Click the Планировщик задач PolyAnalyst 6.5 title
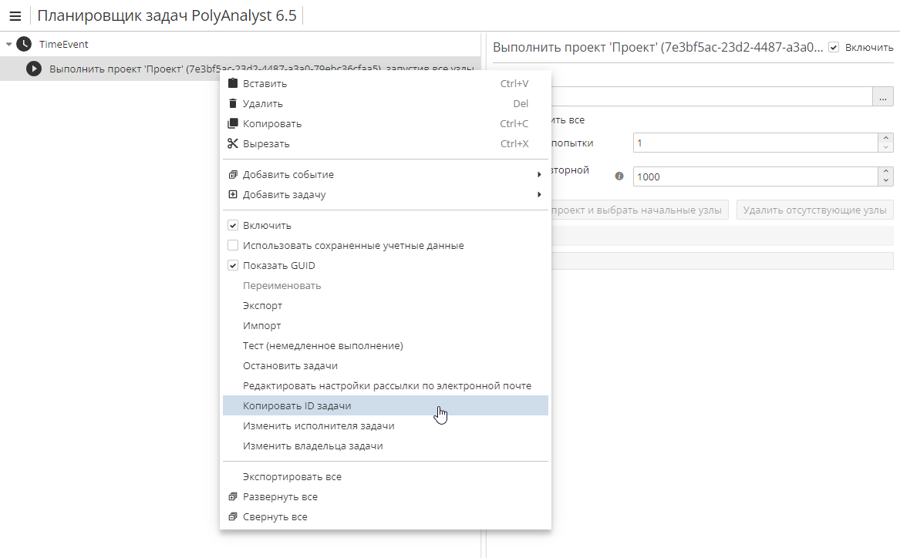This screenshot has height=558, width=900. coord(167,15)
